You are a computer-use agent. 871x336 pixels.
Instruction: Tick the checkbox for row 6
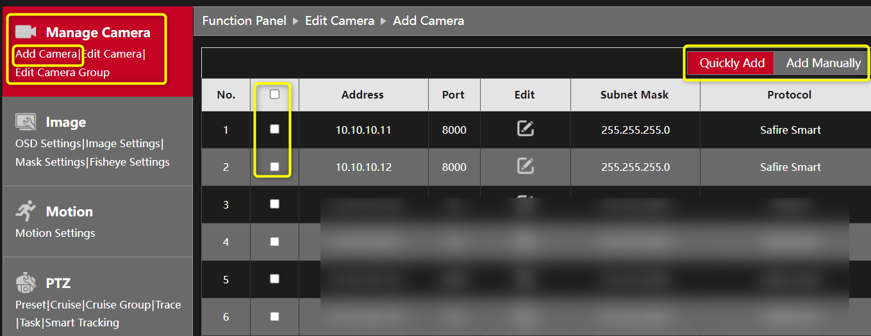(x=275, y=316)
